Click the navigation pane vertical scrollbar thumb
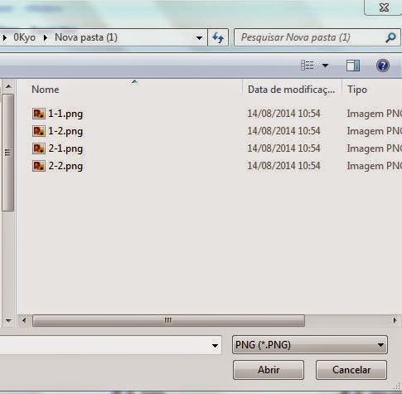This screenshot has width=402, height=394. [x=7, y=153]
